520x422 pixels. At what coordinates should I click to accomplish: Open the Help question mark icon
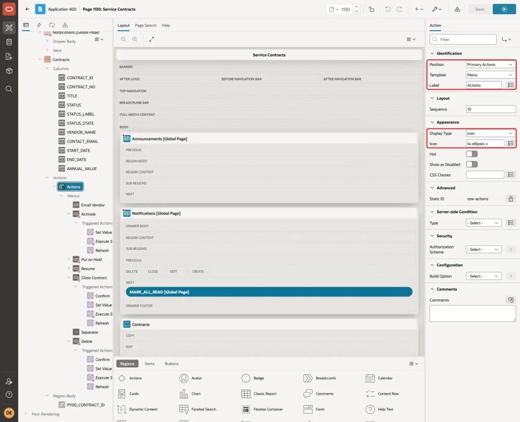[x=9, y=395]
